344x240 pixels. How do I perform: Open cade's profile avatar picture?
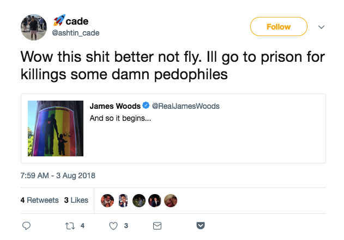click(x=34, y=27)
